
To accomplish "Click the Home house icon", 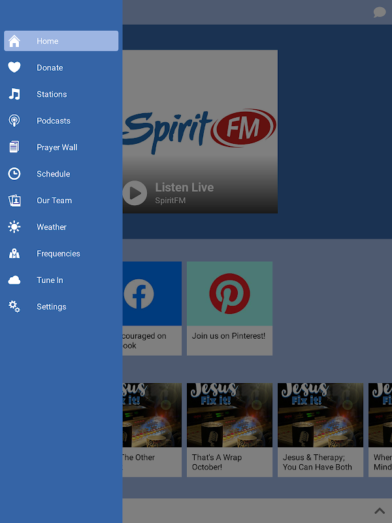I will (x=14, y=41).
